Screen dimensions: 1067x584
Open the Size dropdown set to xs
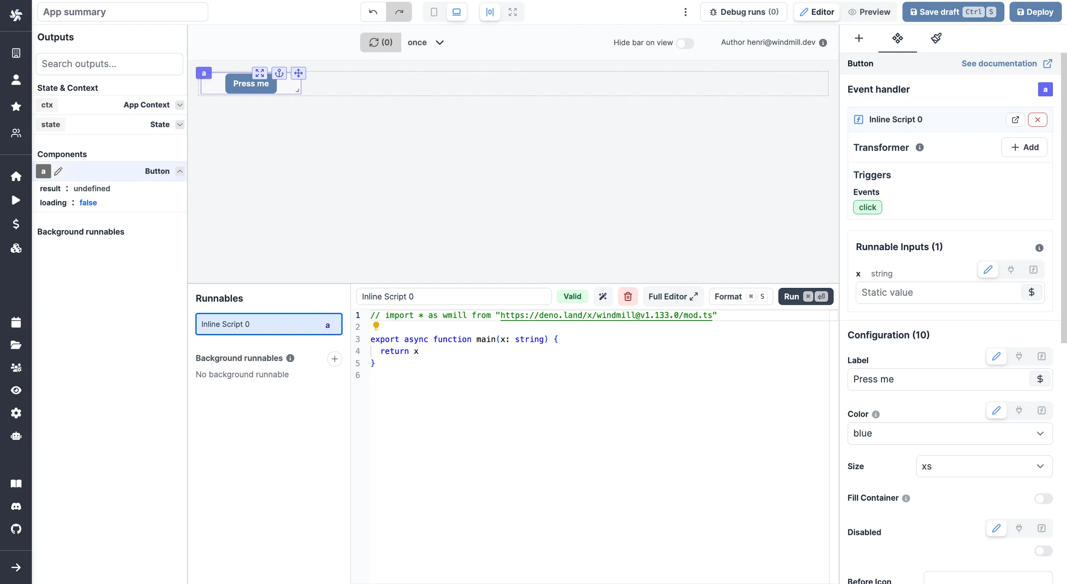[984, 466]
